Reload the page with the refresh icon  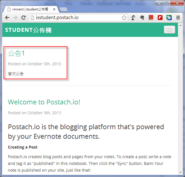[x=24, y=18]
